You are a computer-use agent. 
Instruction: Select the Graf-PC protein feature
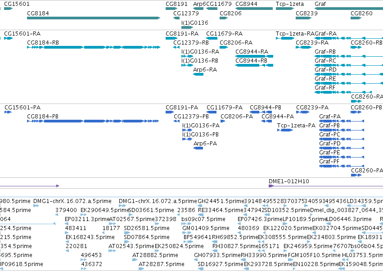(342, 139)
